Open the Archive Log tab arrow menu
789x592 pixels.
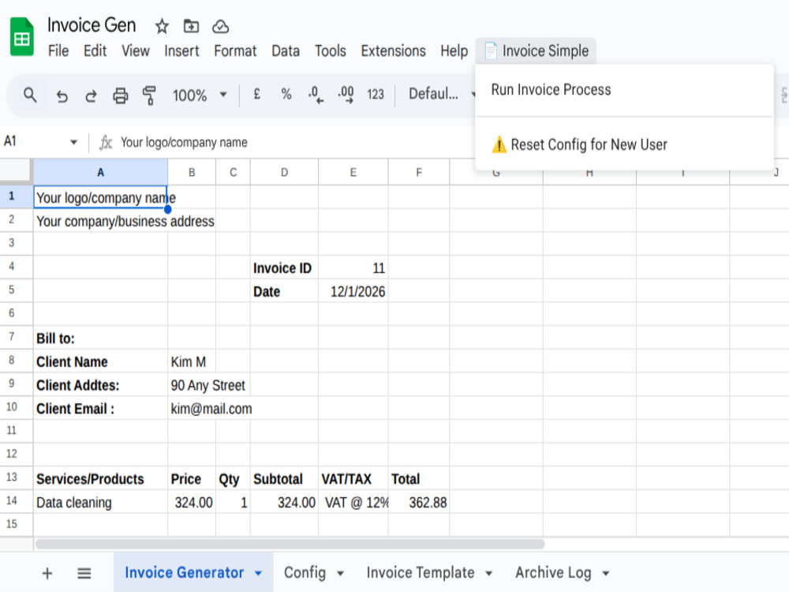[x=606, y=573]
